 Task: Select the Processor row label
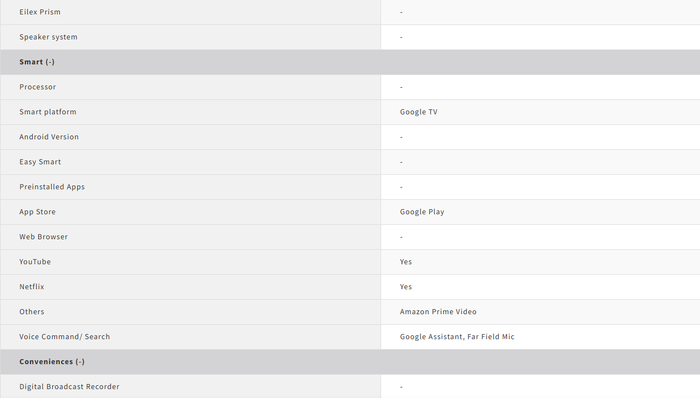tap(38, 87)
